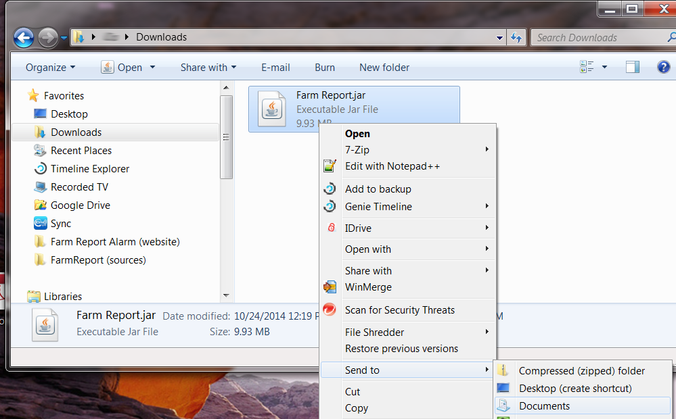Expand the Open button dropdown arrow
Viewport: 676px width, 419px height.
click(153, 68)
